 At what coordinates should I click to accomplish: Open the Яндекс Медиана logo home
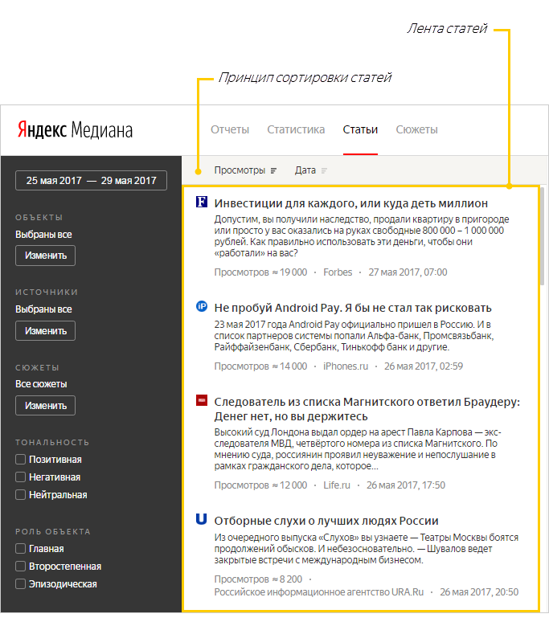point(75,129)
